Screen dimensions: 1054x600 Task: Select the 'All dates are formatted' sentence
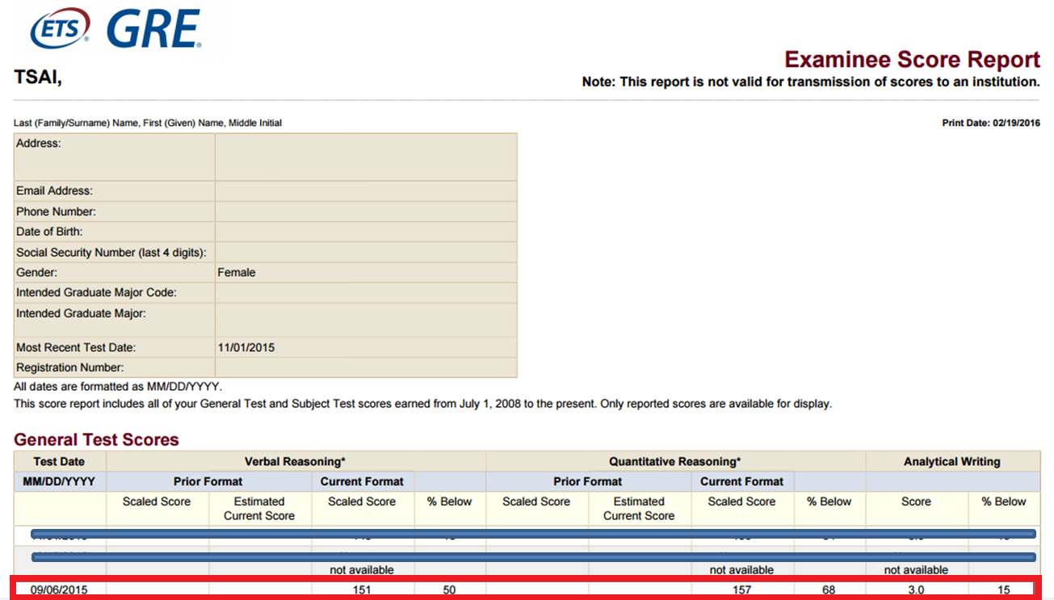(117, 388)
